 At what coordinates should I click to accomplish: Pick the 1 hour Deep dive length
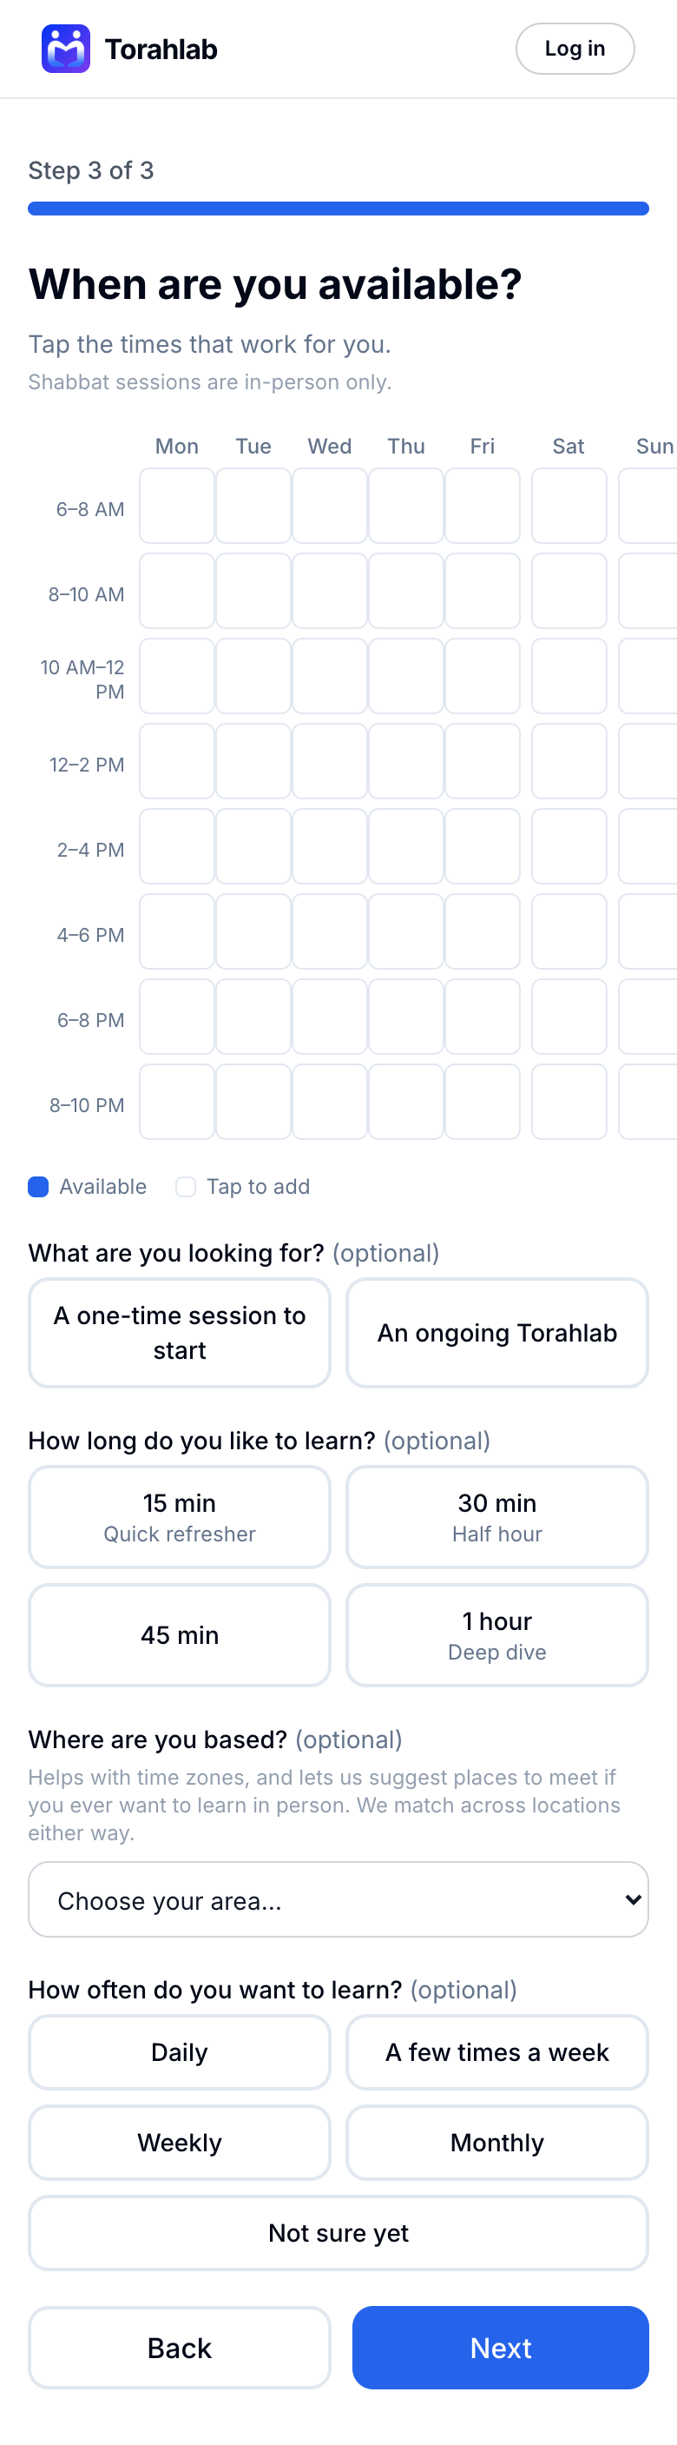[496, 1634]
